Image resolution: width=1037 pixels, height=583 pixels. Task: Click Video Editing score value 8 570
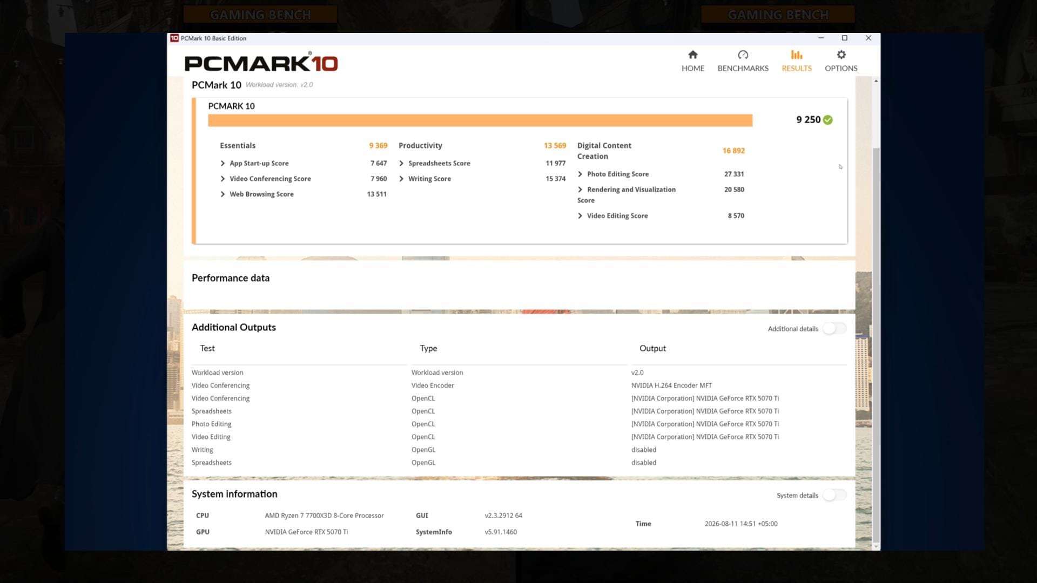[736, 215]
